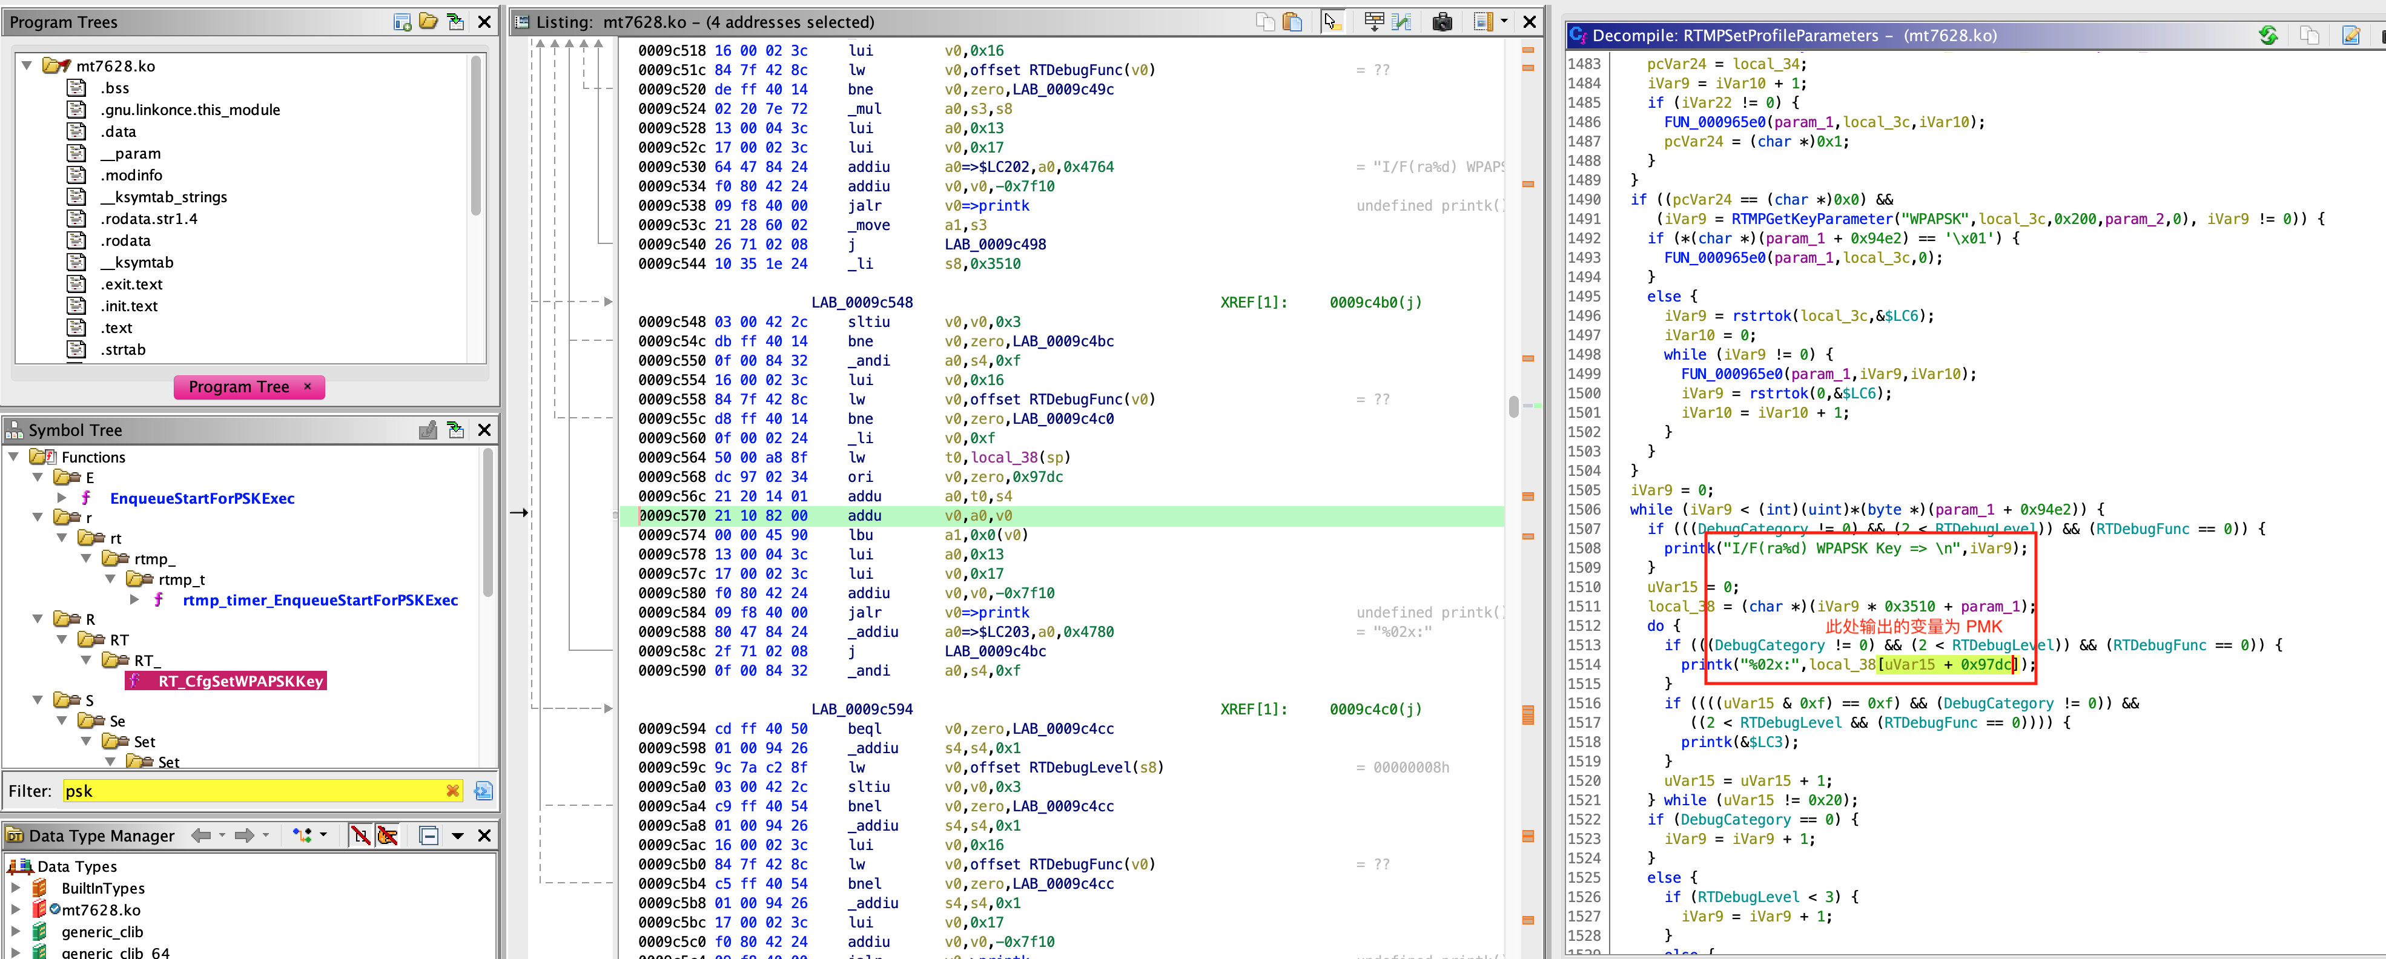This screenshot has height=959, width=2386.
Task: Click the Listing panel title icon
Action: (x=521, y=21)
